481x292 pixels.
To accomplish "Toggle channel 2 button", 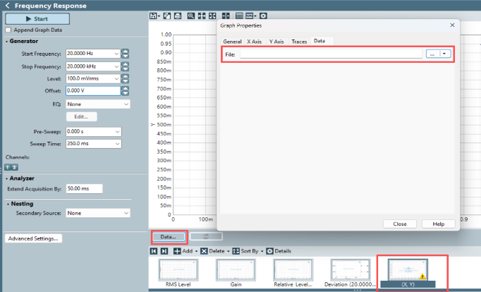I will pos(14,167).
